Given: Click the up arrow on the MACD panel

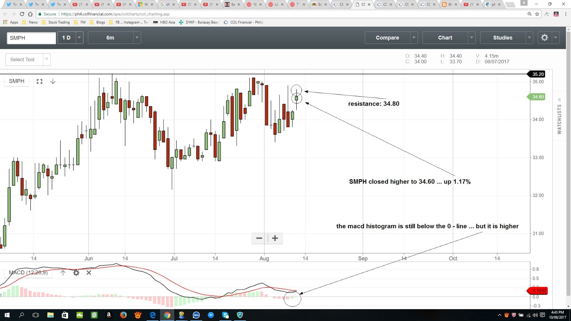Looking at the screenshot, I should 63,273.
